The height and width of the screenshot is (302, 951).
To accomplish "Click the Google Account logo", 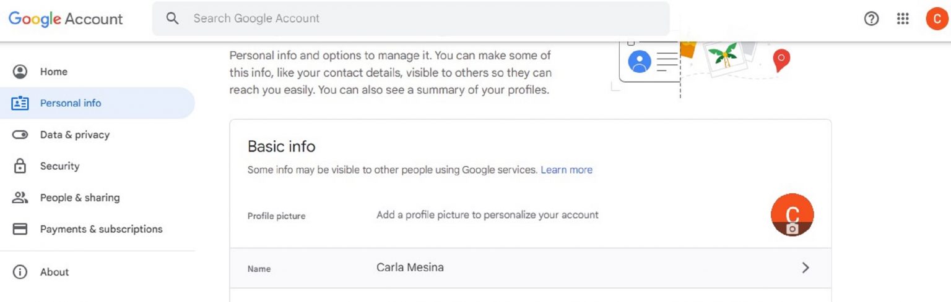I will pos(66,19).
